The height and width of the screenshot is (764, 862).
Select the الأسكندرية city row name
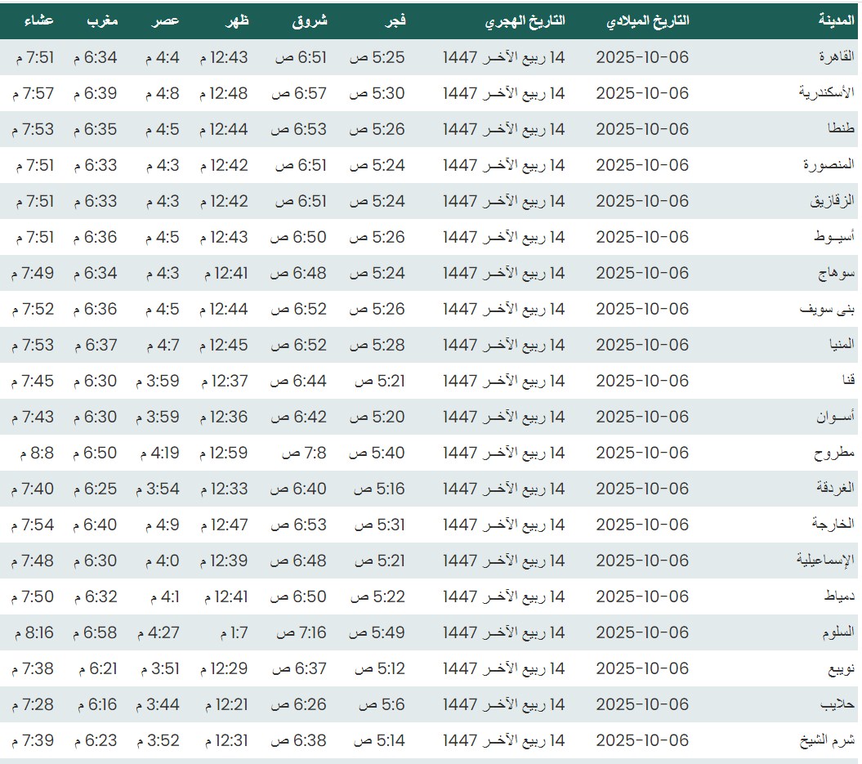point(827,93)
